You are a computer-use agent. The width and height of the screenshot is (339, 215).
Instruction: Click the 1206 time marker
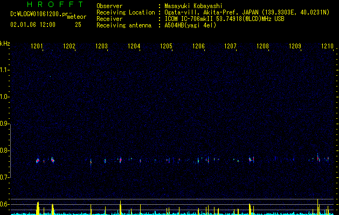(198, 46)
